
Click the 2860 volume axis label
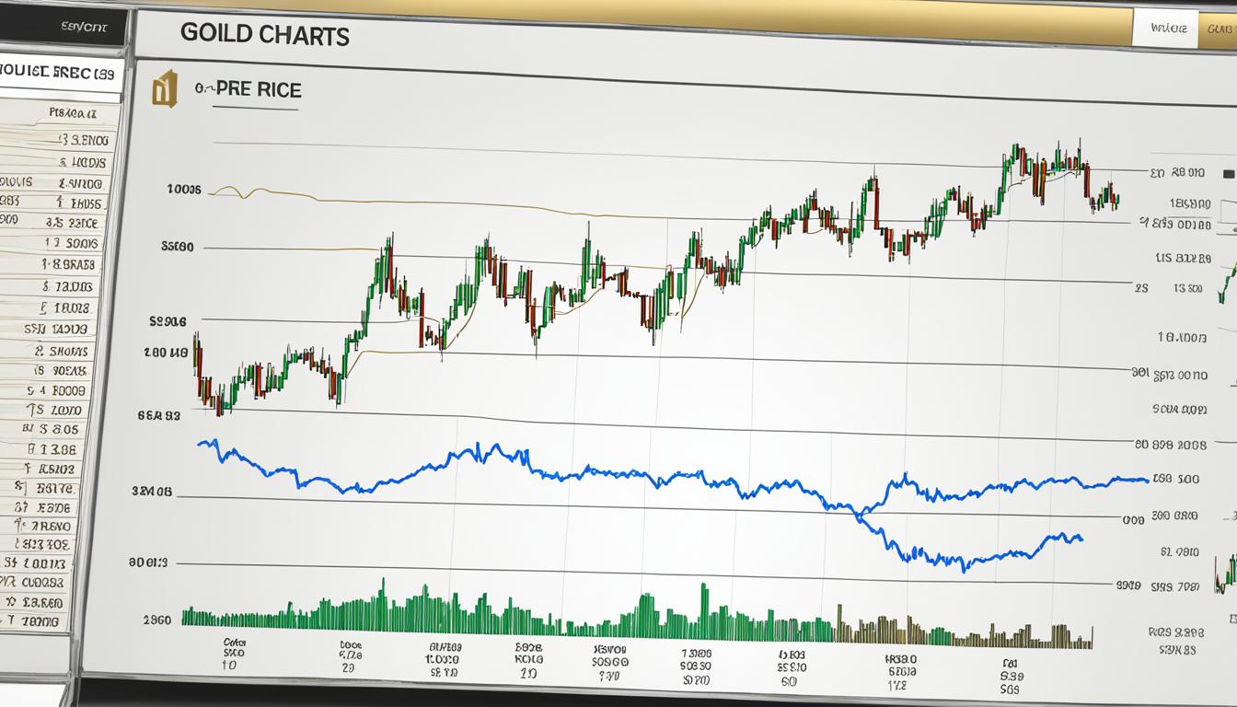click(158, 620)
